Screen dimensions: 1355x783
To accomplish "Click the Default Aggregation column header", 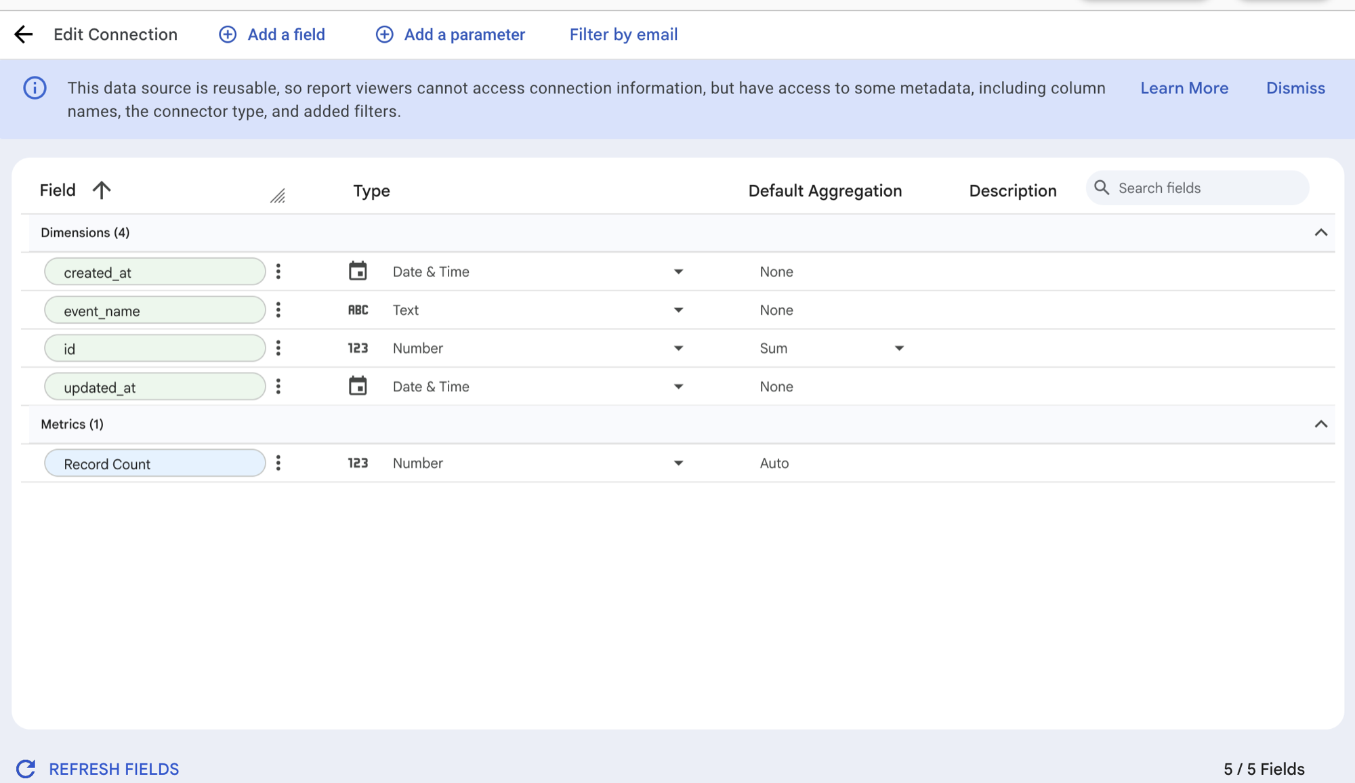I will coord(825,191).
